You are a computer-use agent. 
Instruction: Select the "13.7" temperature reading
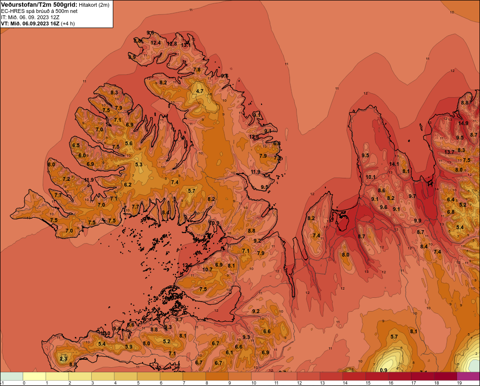point(449,152)
